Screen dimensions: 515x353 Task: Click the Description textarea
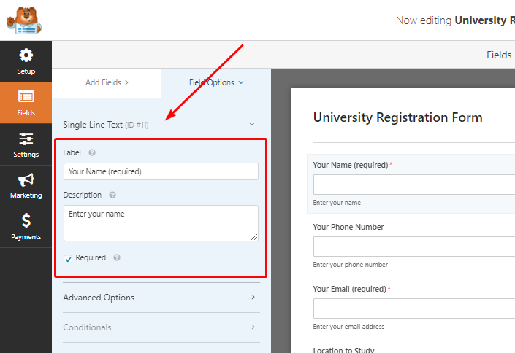(161, 222)
